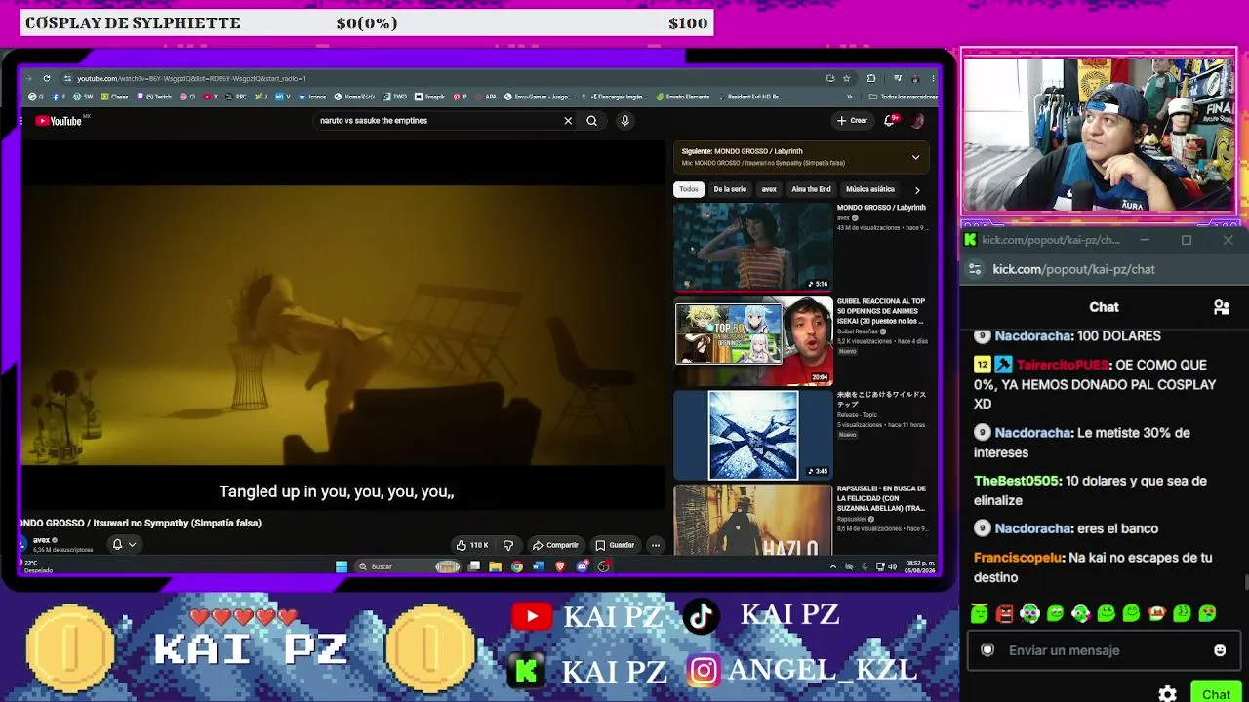
Task: Dislike the video with thumbs down
Action: (507, 545)
